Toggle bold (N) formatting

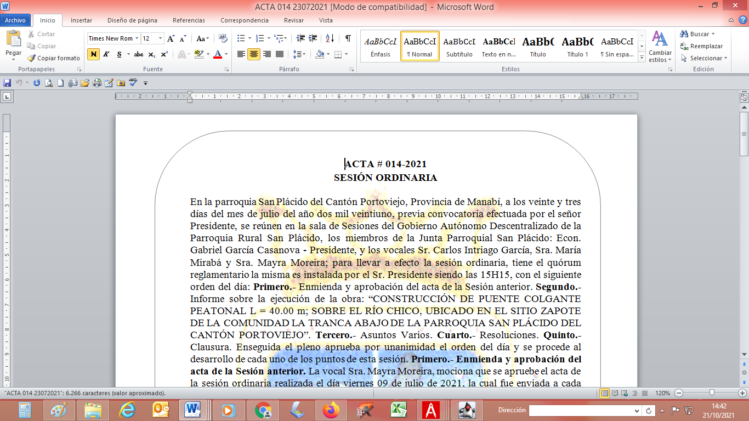pyautogui.click(x=93, y=54)
